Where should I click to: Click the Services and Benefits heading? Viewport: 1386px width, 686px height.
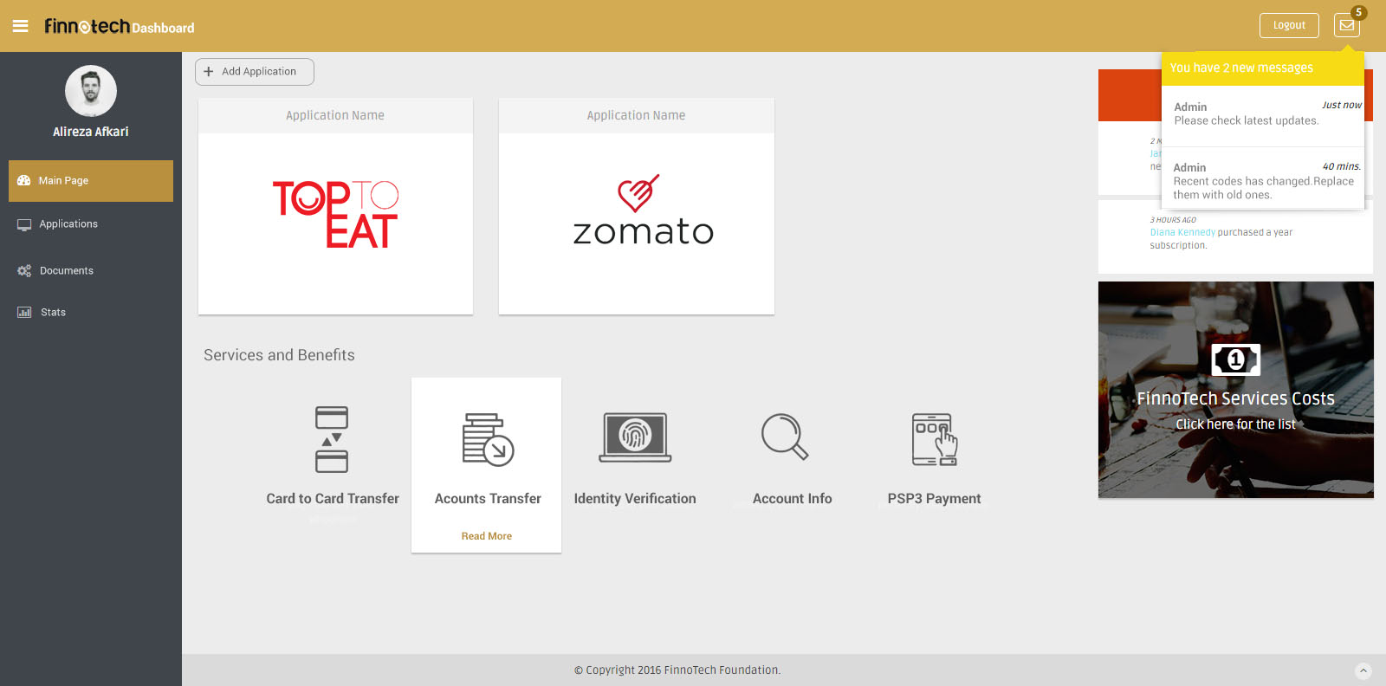tap(279, 355)
